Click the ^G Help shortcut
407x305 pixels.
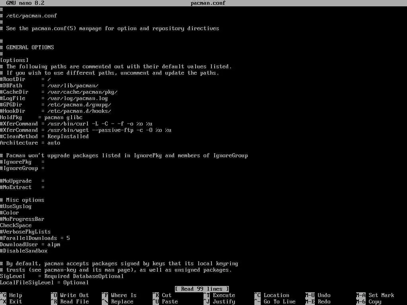pos(11,295)
